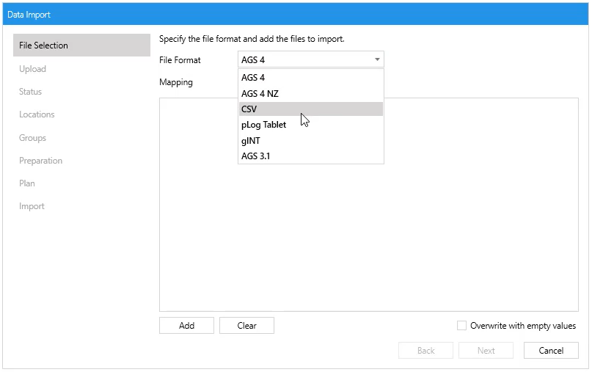Screen dimensions: 592x372
Task: Click the Clear button
Action: (x=246, y=326)
